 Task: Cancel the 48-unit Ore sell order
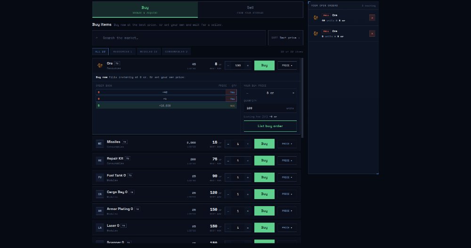(x=372, y=18)
